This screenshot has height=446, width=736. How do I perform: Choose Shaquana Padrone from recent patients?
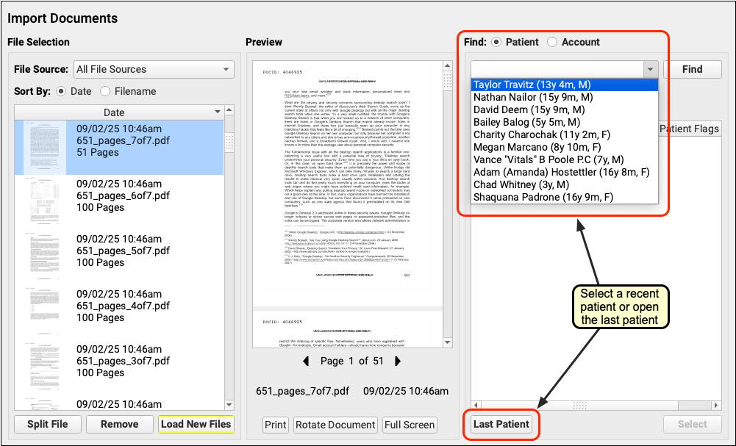564,198
